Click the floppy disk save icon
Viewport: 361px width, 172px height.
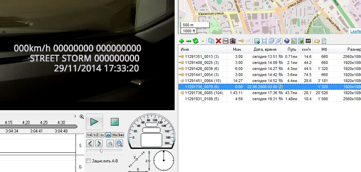pyautogui.click(x=225, y=41)
